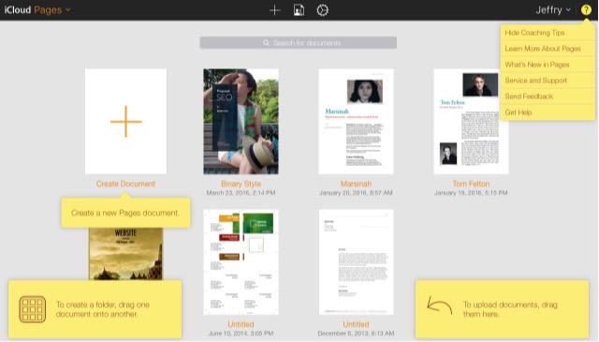This screenshot has height=342, width=599.
Task: Open What's New in Pages
Action: (x=548, y=65)
